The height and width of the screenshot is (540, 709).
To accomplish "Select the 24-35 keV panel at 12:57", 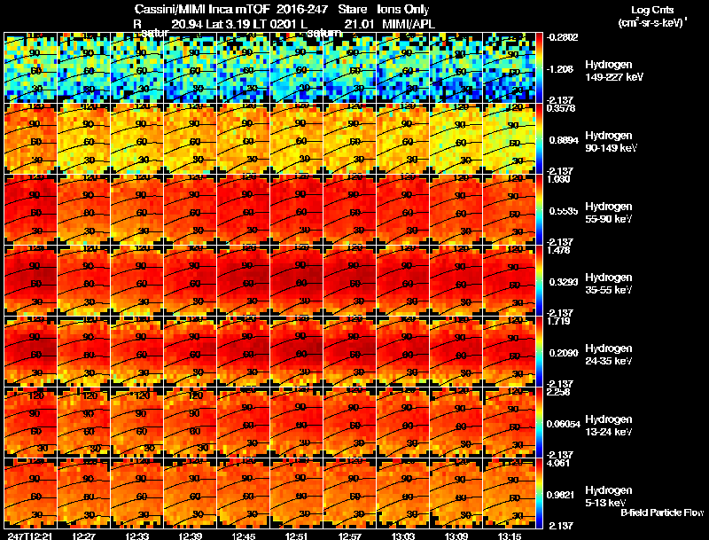I will tap(350, 351).
